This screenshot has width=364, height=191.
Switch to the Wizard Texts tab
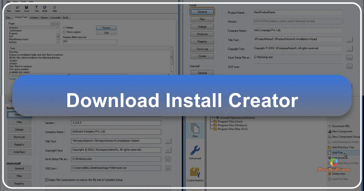(21, 17)
